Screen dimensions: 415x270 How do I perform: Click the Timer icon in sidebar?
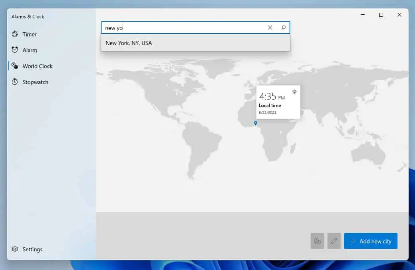pos(15,34)
